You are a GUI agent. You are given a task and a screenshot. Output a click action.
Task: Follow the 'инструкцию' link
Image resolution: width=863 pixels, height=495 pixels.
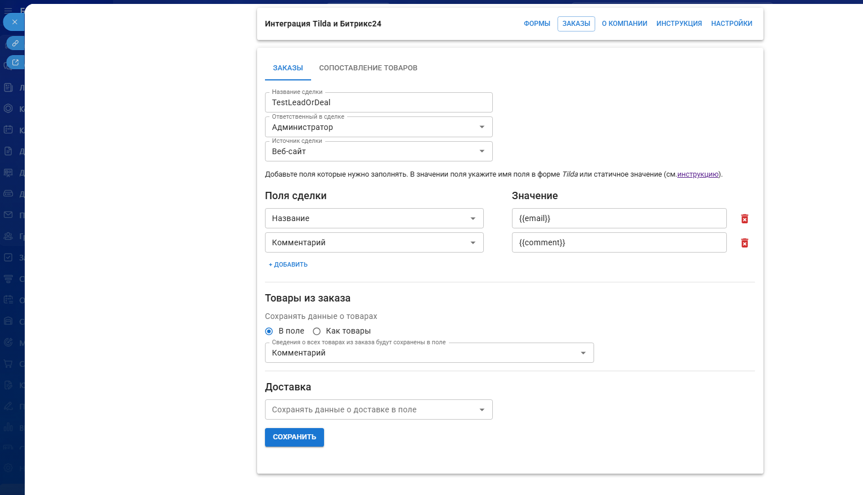click(698, 174)
